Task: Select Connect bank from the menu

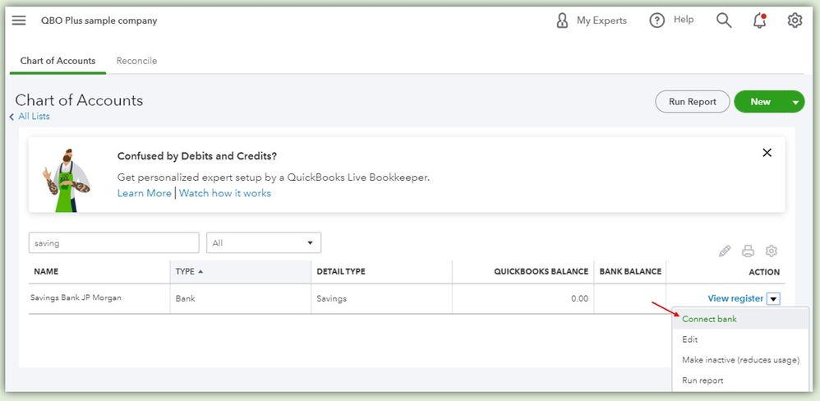Action: pos(709,319)
